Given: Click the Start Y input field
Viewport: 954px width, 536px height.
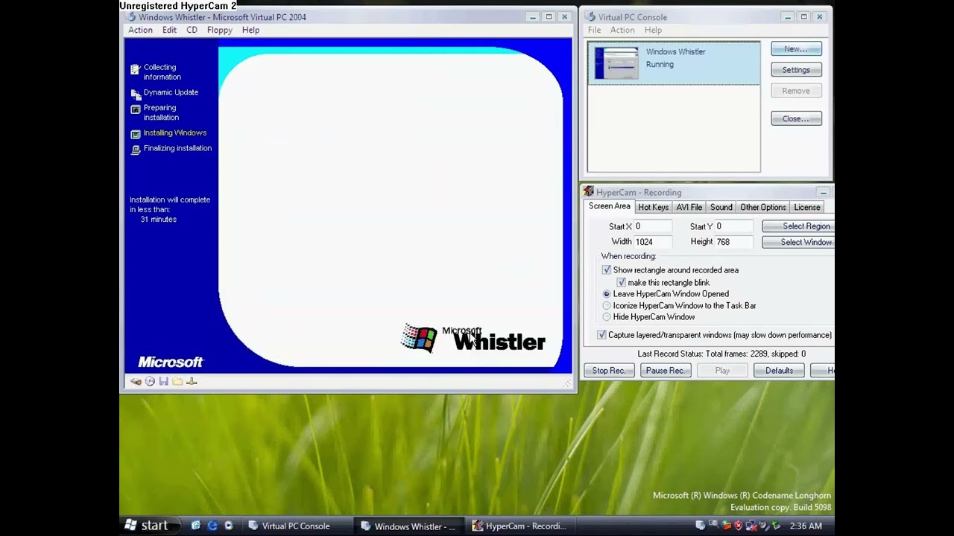Looking at the screenshot, I should 734,226.
